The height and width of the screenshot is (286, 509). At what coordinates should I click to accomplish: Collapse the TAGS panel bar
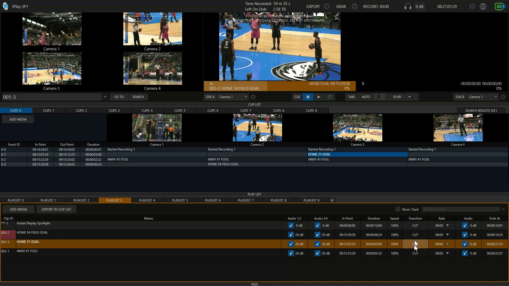pos(254,284)
